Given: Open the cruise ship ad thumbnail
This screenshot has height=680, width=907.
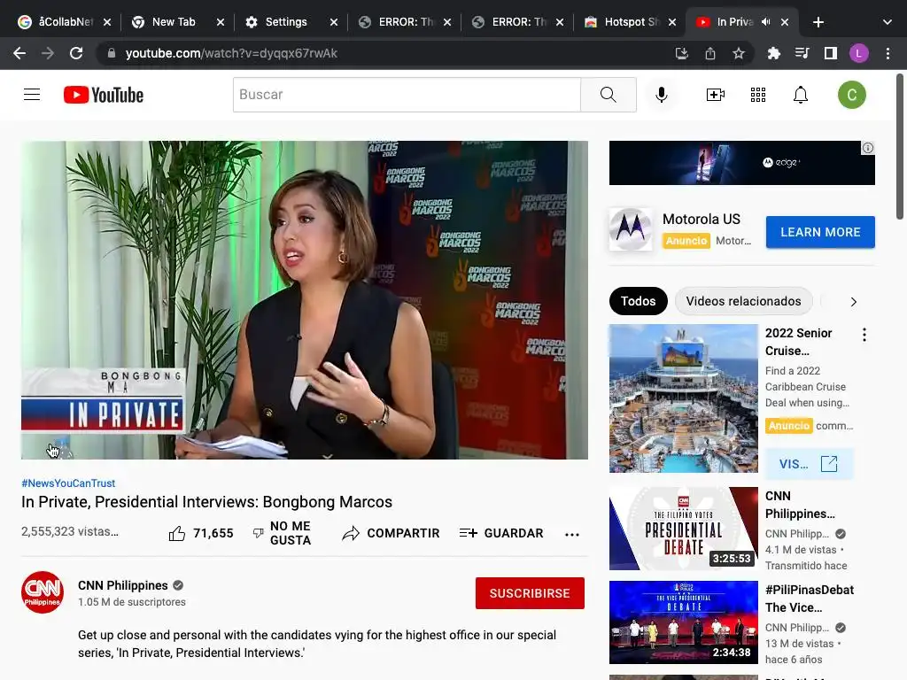Looking at the screenshot, I should point(683,398).
